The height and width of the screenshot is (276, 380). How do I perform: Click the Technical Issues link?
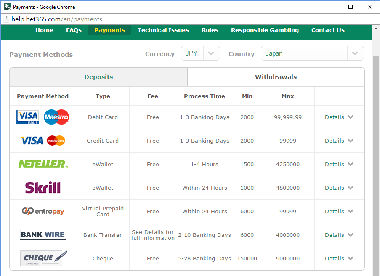[163, 30]
